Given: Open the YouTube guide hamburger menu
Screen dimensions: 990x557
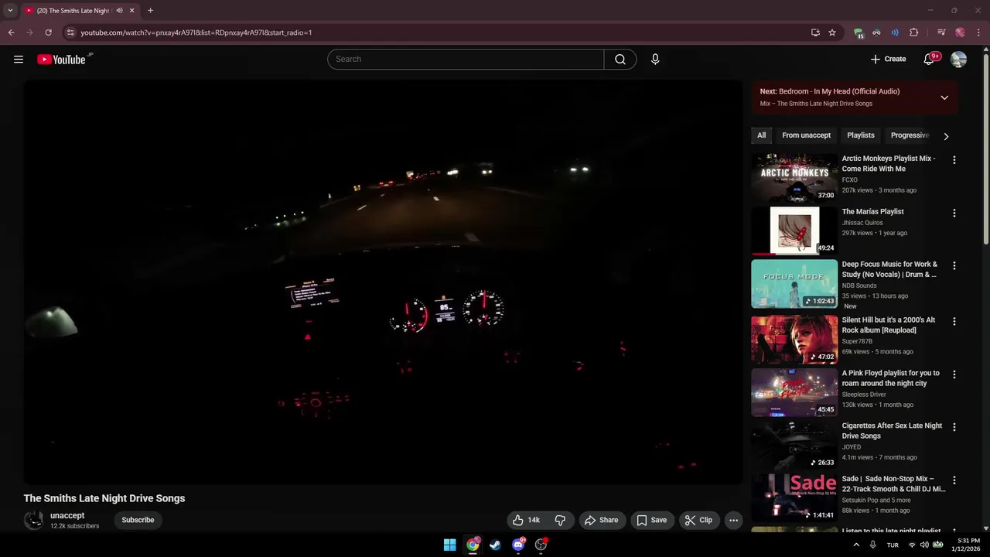Looking at the screenshot, I should 19,59.
